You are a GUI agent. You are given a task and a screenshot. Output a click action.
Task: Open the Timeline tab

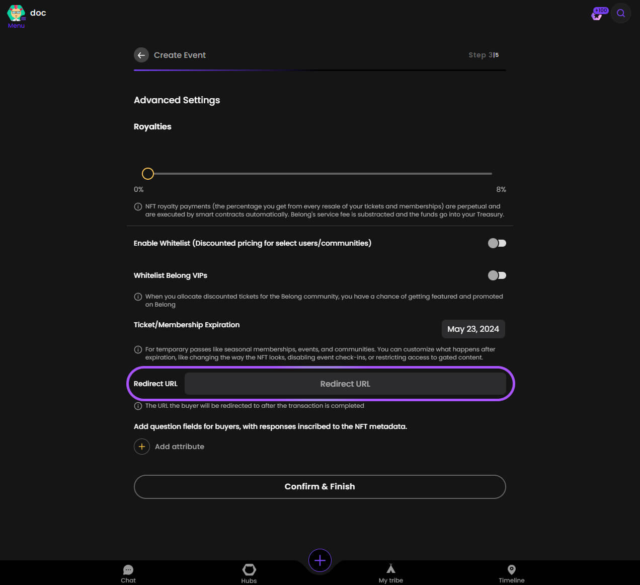[512, 573]
